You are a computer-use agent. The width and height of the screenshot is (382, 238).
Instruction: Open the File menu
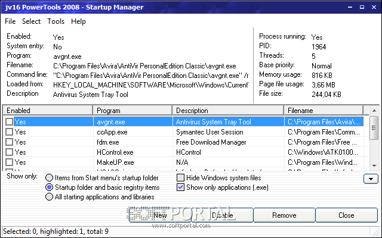tap(10, 21)
